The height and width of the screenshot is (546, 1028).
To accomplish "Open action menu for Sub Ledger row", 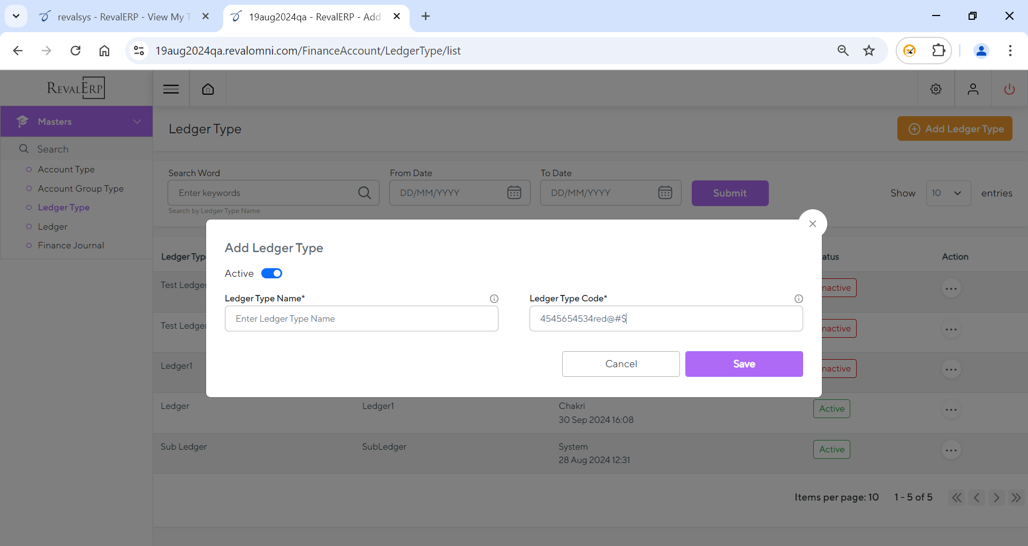I will point(951,450).
